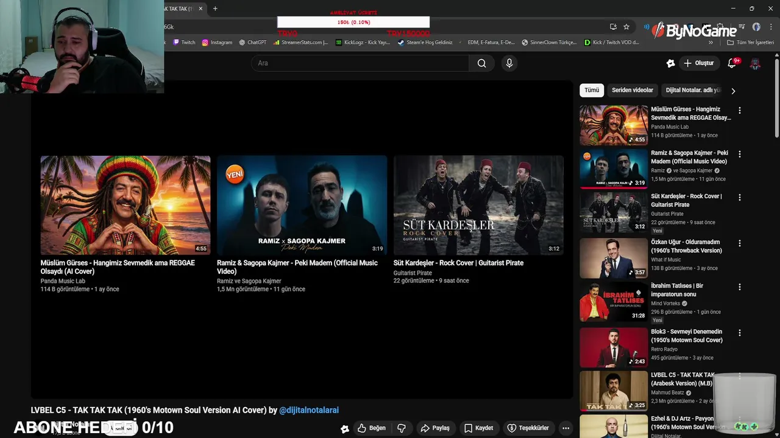Close the TAK TAK TAK browser tab
Viewport: 780px width, 438px height.
pyautogui.click(x=200, y=9)
